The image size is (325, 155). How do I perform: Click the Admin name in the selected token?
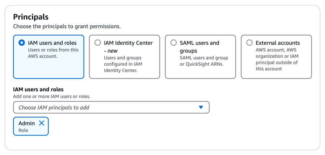(27, 123)
